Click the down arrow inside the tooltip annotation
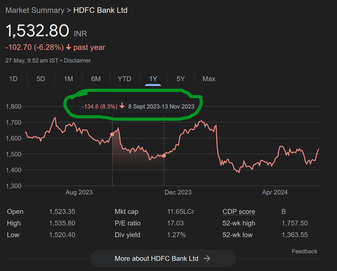 tap(122, 106)
